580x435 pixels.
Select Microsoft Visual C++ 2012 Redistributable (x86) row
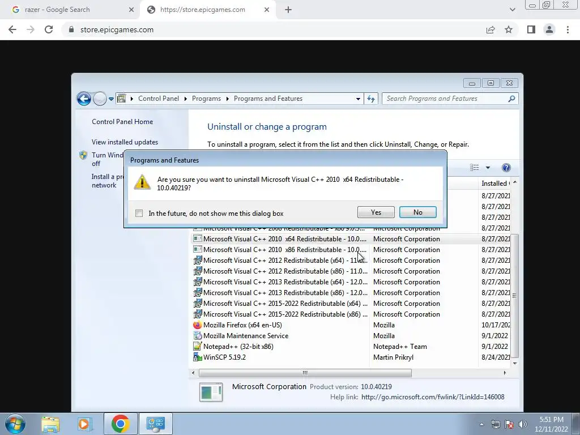coord(351,271)
